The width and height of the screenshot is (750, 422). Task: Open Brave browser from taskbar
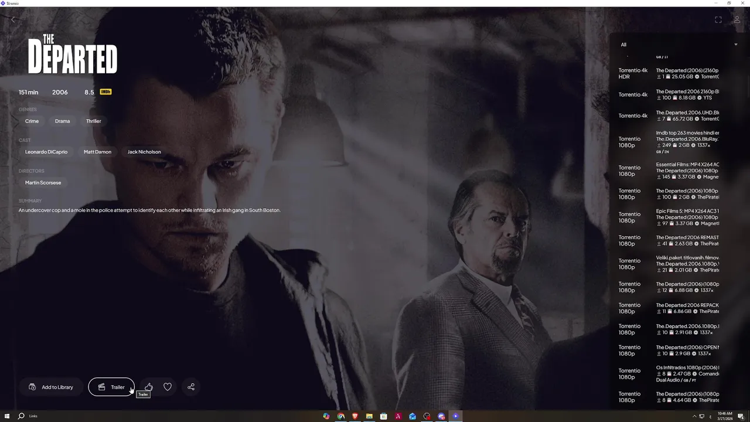[354, 416]
